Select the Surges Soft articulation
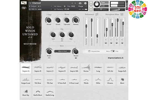 tap(122, 68)
